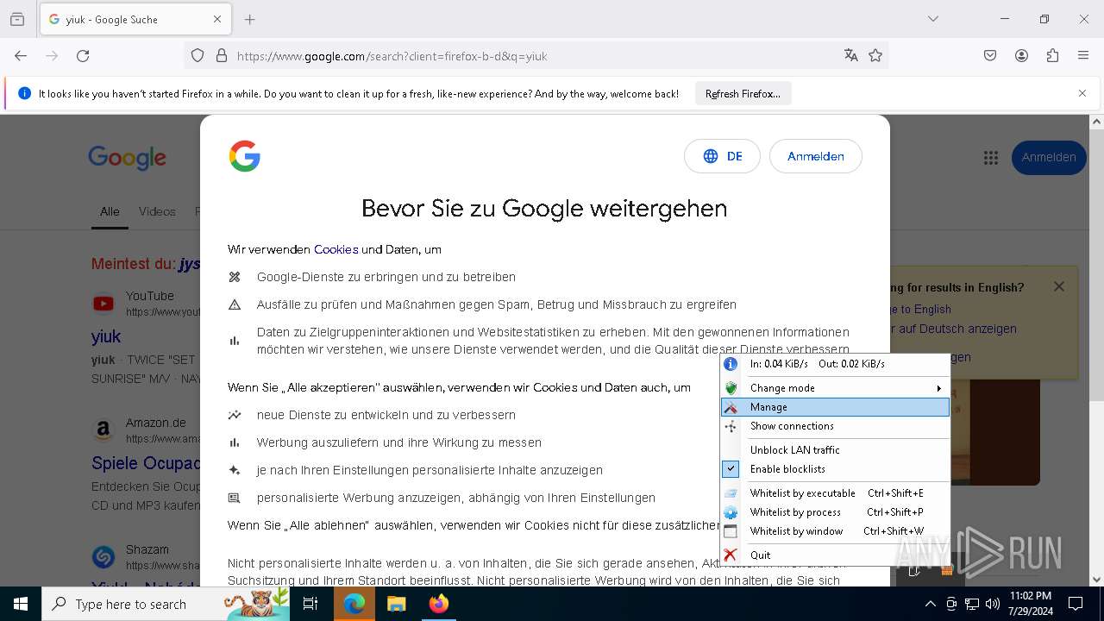Screen dimensions: 1104x621
Task: Open the yiuk YouTube result link
Action: point(106,336)
